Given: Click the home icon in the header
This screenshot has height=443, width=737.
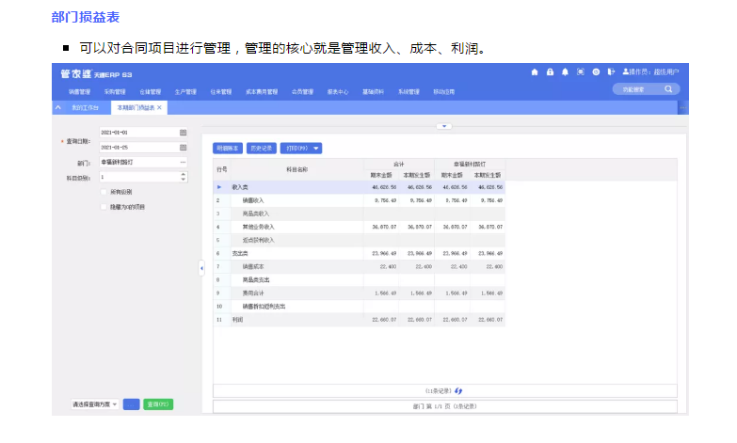Looking at the screenshot, I should tap(535, 72).
